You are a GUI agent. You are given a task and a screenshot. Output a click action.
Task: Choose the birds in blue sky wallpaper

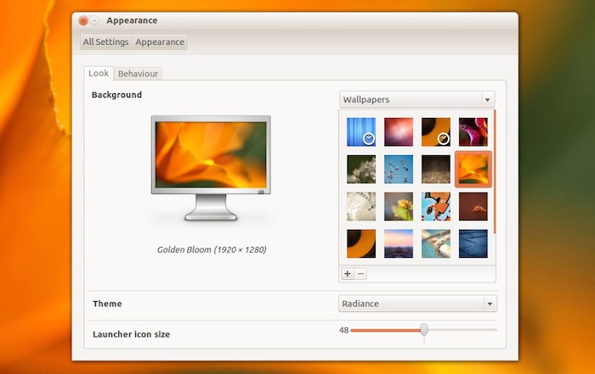[x=398, y=170]
